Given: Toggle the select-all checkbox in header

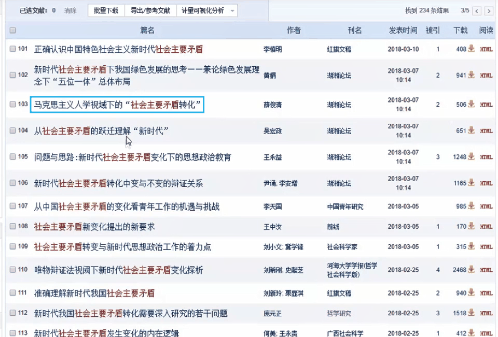Looking at the screenshot, I should 12,30.
